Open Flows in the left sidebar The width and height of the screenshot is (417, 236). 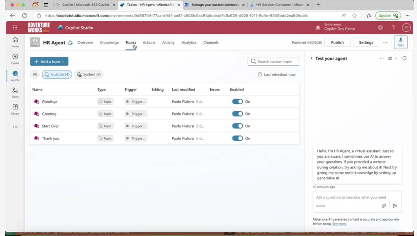15,93
